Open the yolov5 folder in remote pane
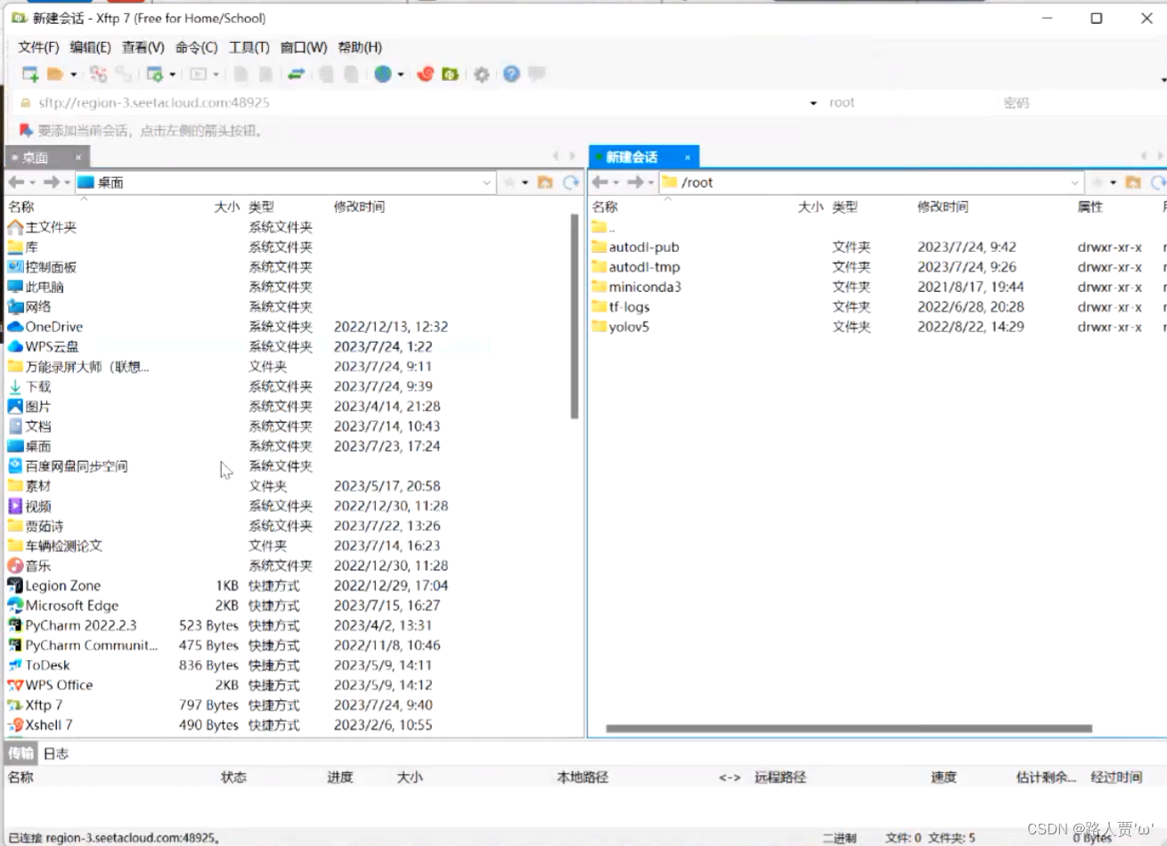1167x846 pixels. coord(625,327)
